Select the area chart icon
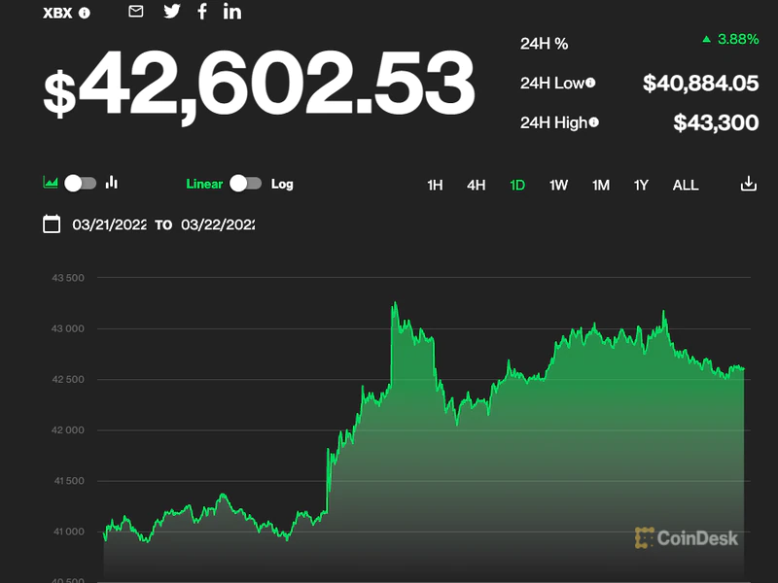This screenshot has height=583, width=778. click(x=51, y=183)
